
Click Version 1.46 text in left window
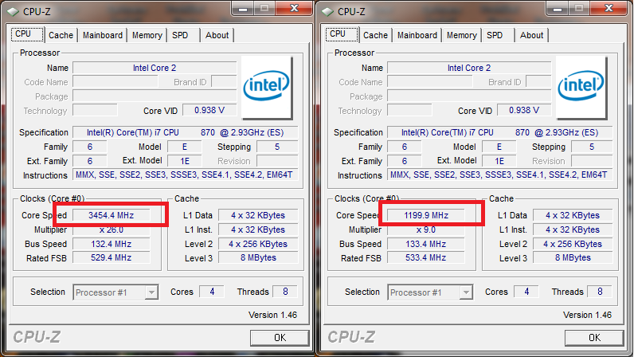point(272,315)
